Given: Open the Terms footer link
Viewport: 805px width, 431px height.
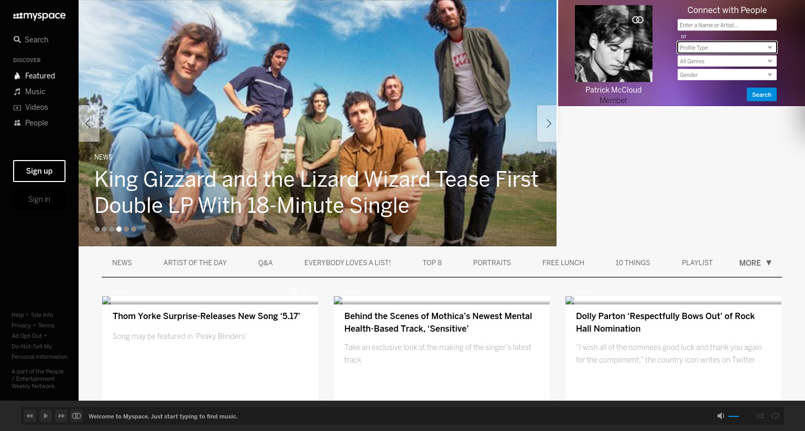Looking at the screenshot, I should pyautogui.click(x=46, y=325).
